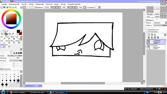The image size is (167, 94).
Task: Toggle the Выбранное checkbox in toolbar
Action: [36, 7]
